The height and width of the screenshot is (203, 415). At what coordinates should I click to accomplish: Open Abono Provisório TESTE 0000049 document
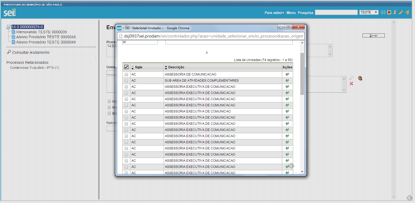click(46, 42)
